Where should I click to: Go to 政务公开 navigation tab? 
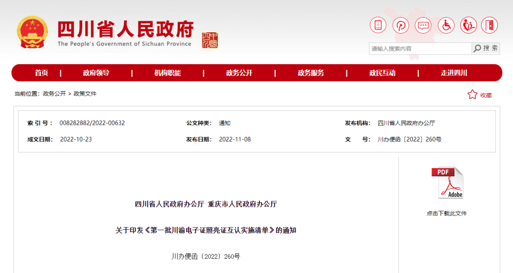239,73
